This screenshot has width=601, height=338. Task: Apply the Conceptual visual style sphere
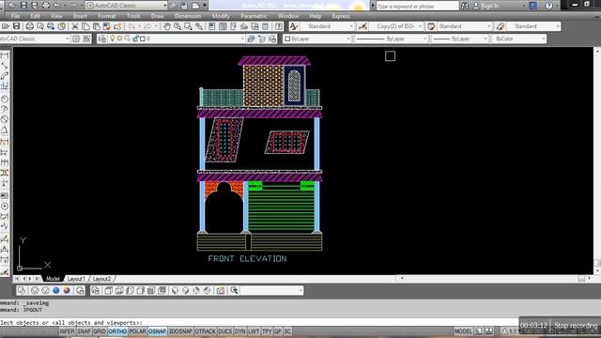[x=67, y=290]
